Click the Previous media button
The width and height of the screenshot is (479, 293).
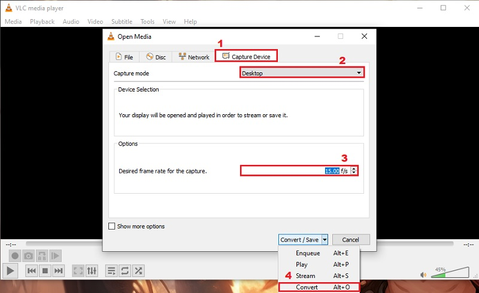(x=32, y=271)
